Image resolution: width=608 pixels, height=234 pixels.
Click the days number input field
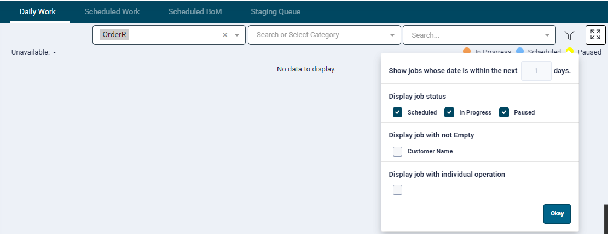(x=536, y=71)
